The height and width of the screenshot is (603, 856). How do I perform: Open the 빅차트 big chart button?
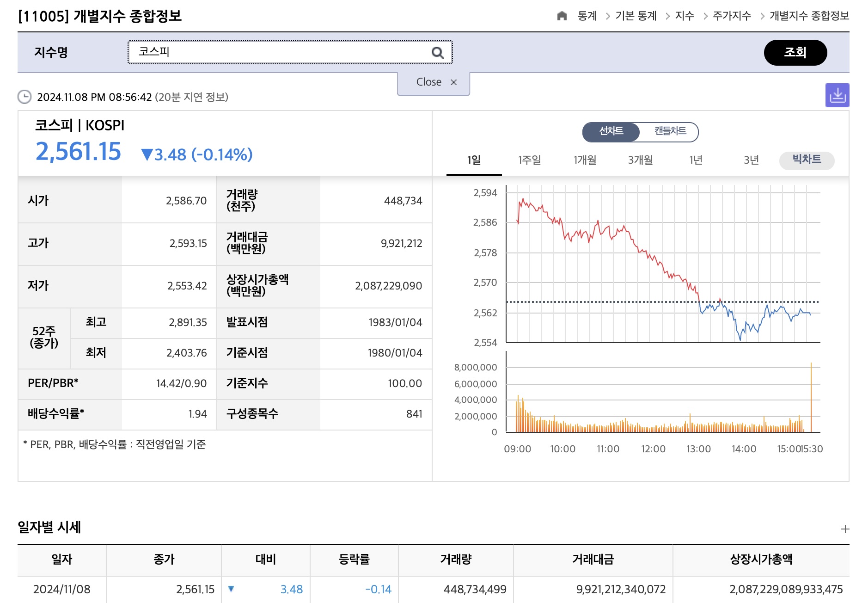807,160
